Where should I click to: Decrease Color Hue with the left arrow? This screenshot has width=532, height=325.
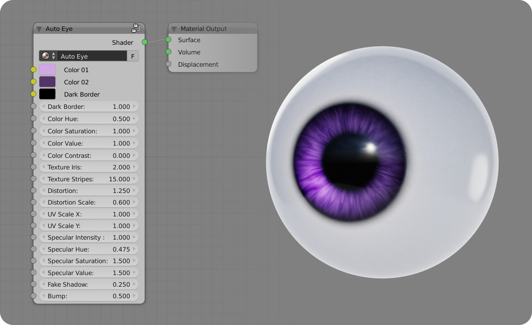click(43, 119)
